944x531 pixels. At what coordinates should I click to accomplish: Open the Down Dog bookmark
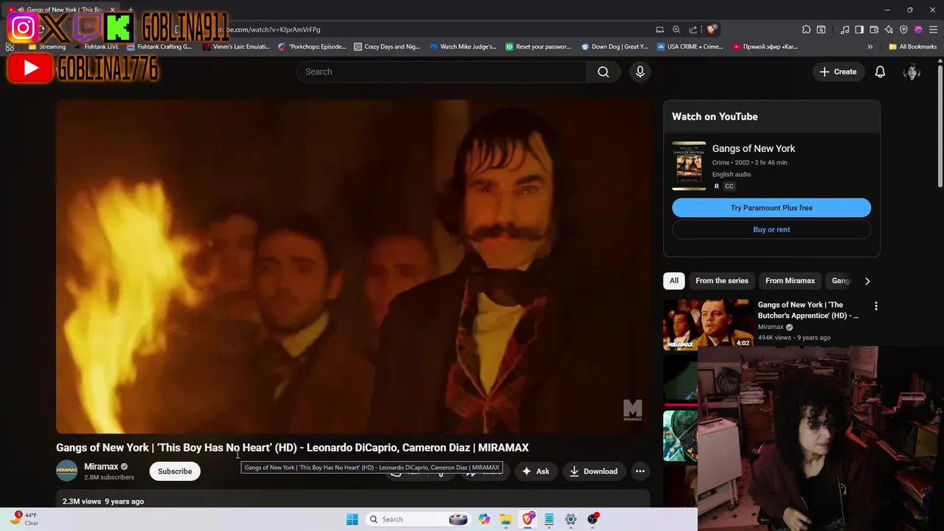[x=614, y=46]
